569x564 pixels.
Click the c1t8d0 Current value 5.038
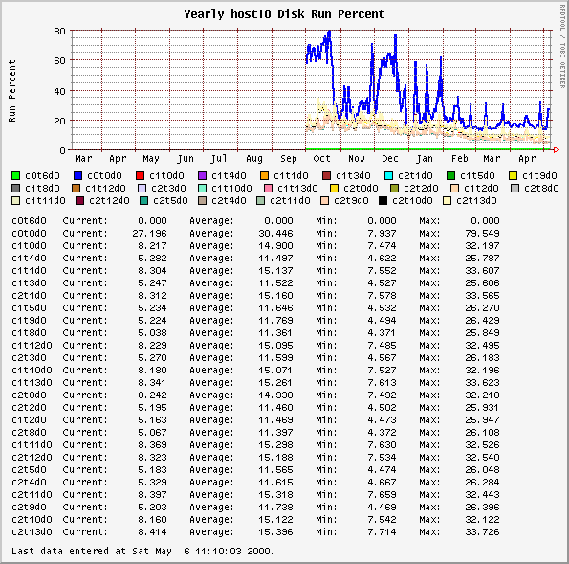[x=152, y=333]
